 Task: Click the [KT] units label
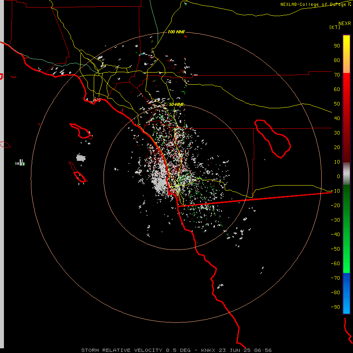click(335, 27)
